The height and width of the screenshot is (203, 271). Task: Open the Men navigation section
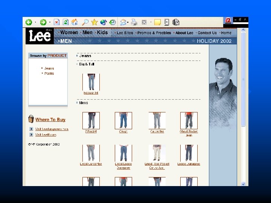click(87, 32)
